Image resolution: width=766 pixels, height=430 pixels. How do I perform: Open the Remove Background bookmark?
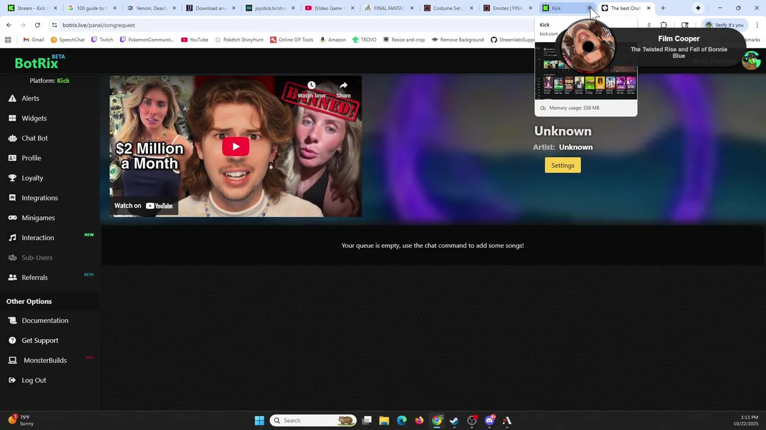point(458,40)
